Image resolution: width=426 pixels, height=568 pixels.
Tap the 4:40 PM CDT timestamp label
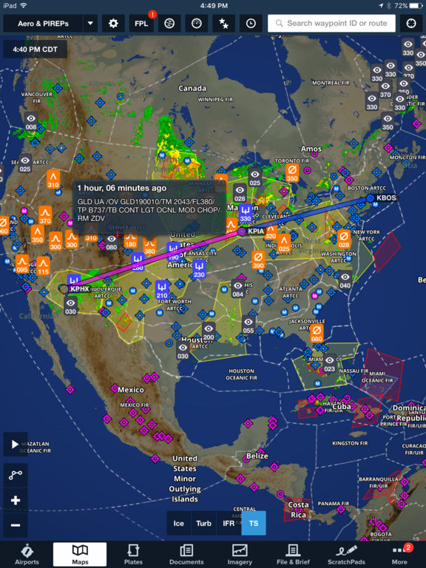(x=35, y=50)
